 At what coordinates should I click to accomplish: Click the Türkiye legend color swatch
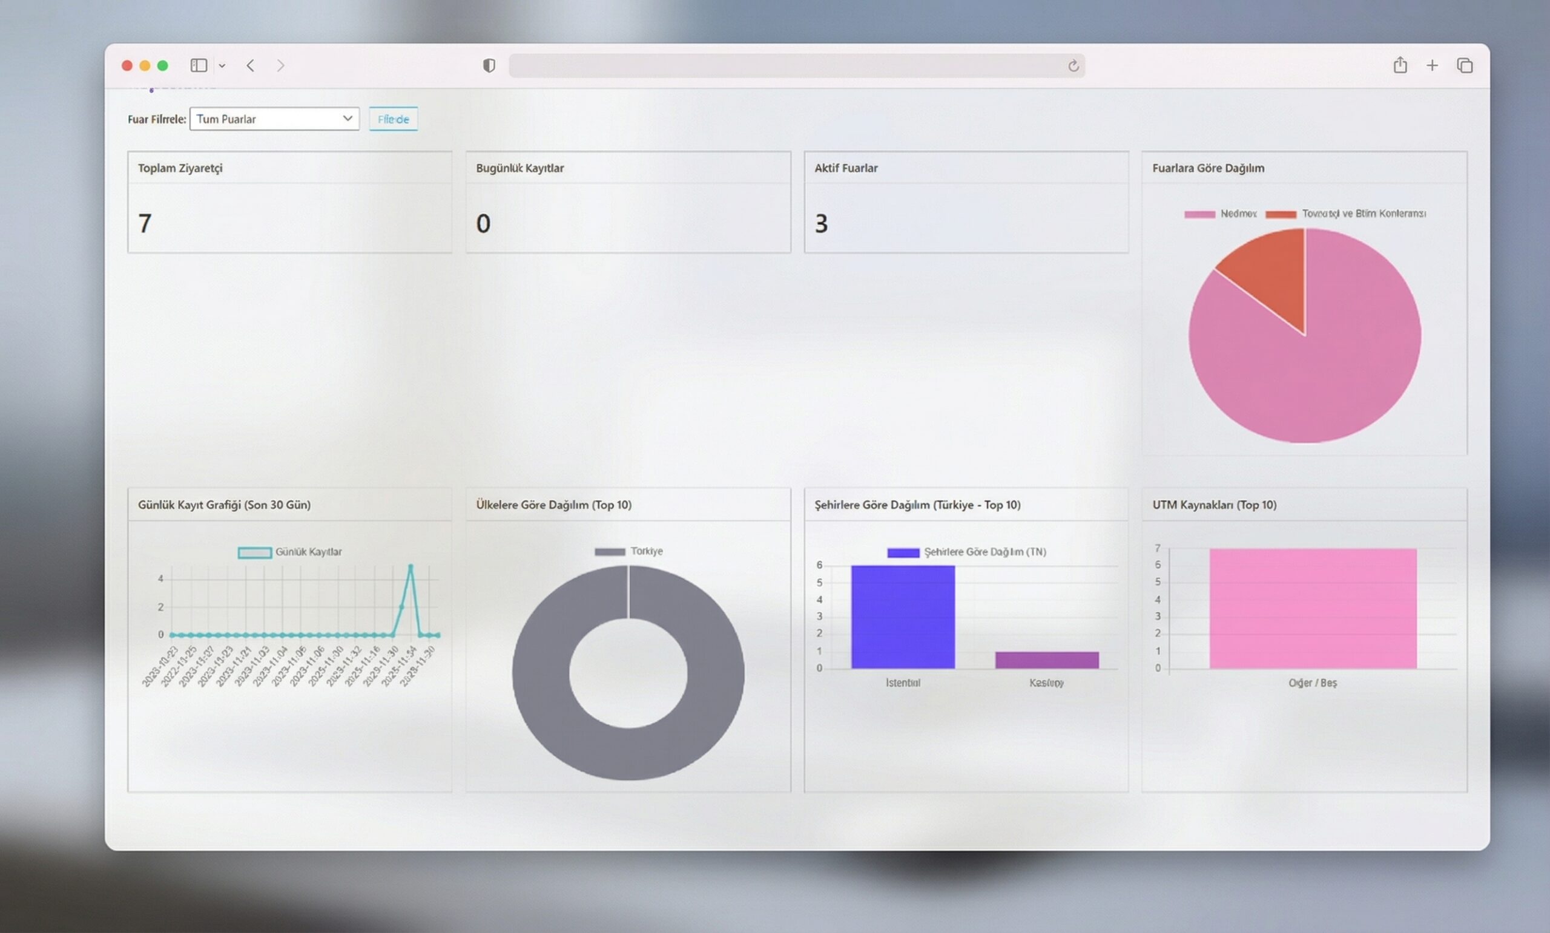610,551
